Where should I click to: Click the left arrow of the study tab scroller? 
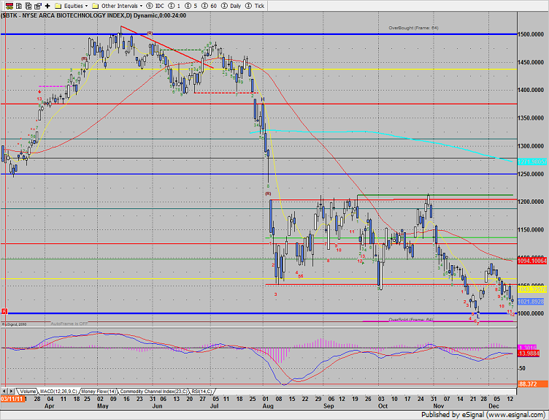click(4, 391)
